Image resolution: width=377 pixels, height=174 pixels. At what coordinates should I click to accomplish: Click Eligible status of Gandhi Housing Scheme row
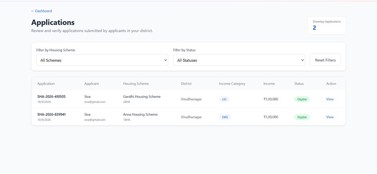point(302,99)
